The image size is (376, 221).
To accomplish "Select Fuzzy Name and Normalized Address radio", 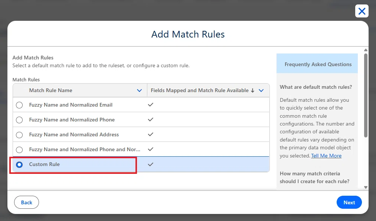I will [19, 135].
